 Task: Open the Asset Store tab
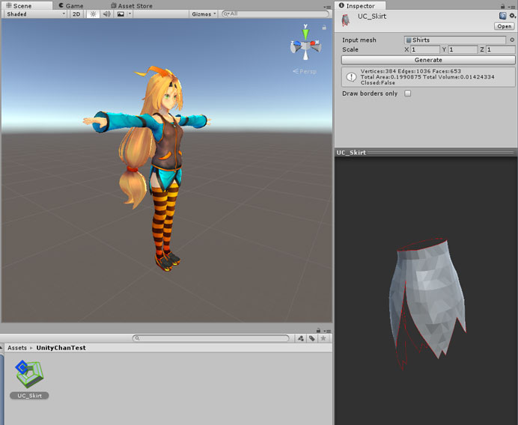pyautogui.click(x=132, y=6)
